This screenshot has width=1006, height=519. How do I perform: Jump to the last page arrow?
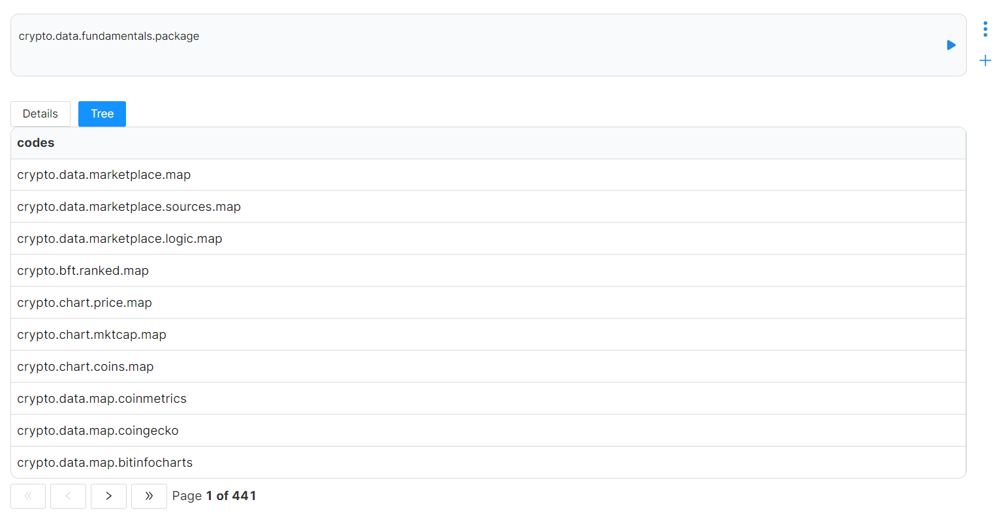(x=149, y=496)
